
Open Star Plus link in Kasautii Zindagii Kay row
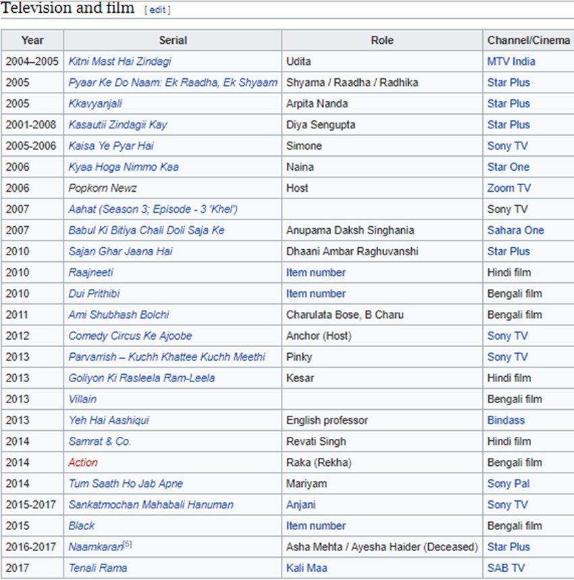pos(508,125)
